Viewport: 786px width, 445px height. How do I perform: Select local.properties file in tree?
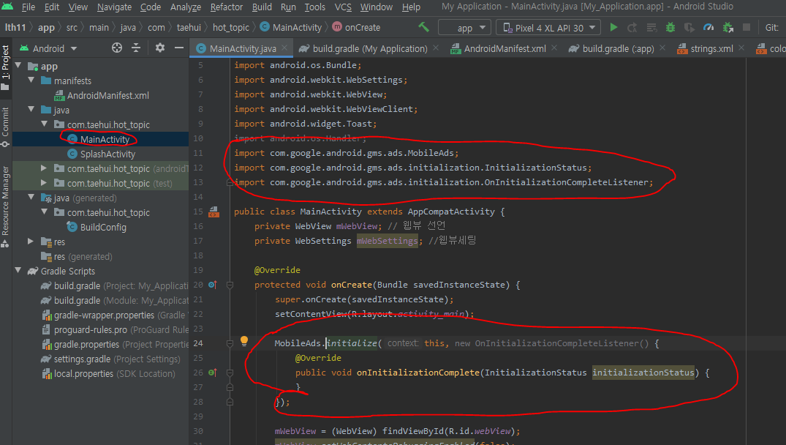click(x=83, y=374)
